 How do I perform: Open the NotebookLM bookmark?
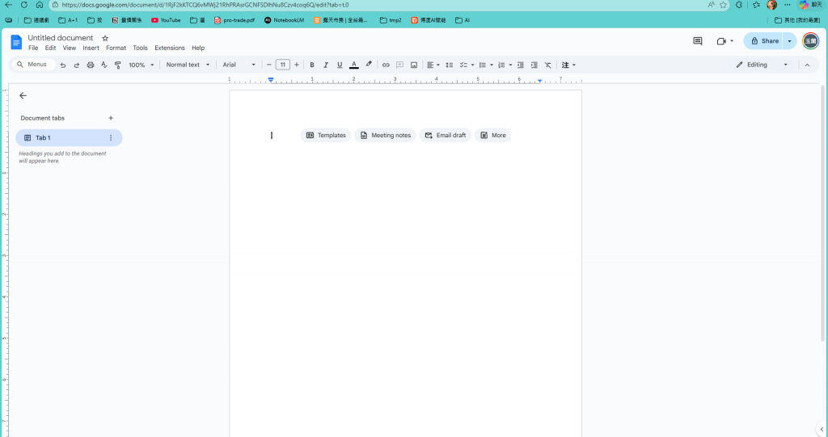click(x=284, y=20)
